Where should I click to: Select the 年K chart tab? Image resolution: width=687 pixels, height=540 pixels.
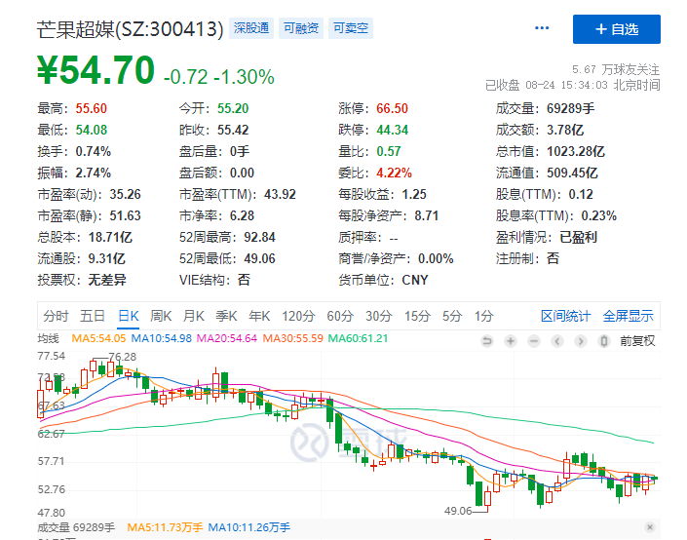point(259,316)
